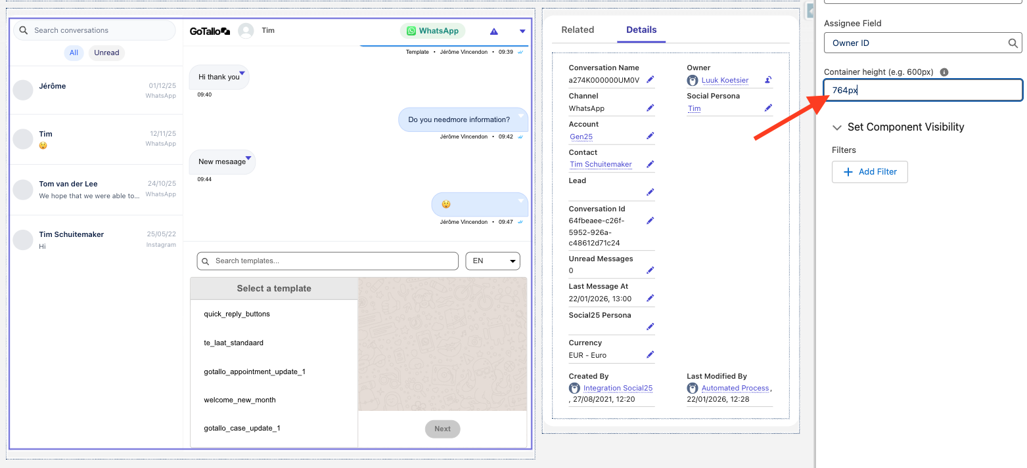The width and height of the screenshot is (1027, 468).
Task: Select the Unread conversations filter
Action: click(106, 53)
